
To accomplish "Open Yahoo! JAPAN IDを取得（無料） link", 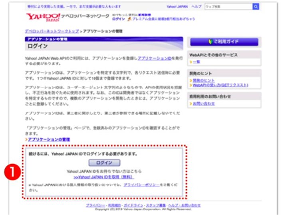I will pos(104,177).
